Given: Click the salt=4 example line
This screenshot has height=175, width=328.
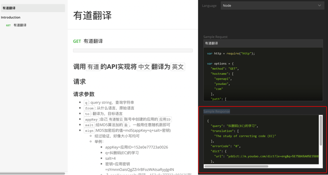Looking at the screenshot, I should [110, 158].
